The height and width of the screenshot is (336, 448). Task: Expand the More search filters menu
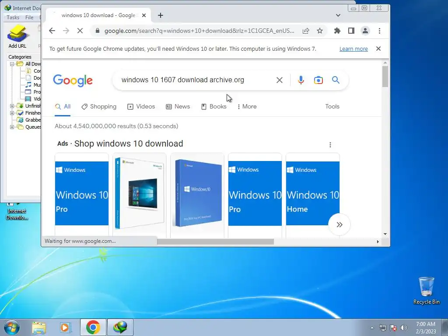click(x=247, y=107)
